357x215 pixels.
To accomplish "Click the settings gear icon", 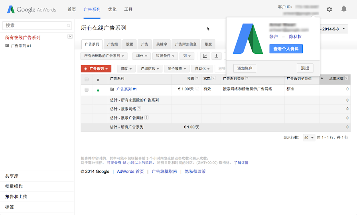I will [x=329, y=9].
